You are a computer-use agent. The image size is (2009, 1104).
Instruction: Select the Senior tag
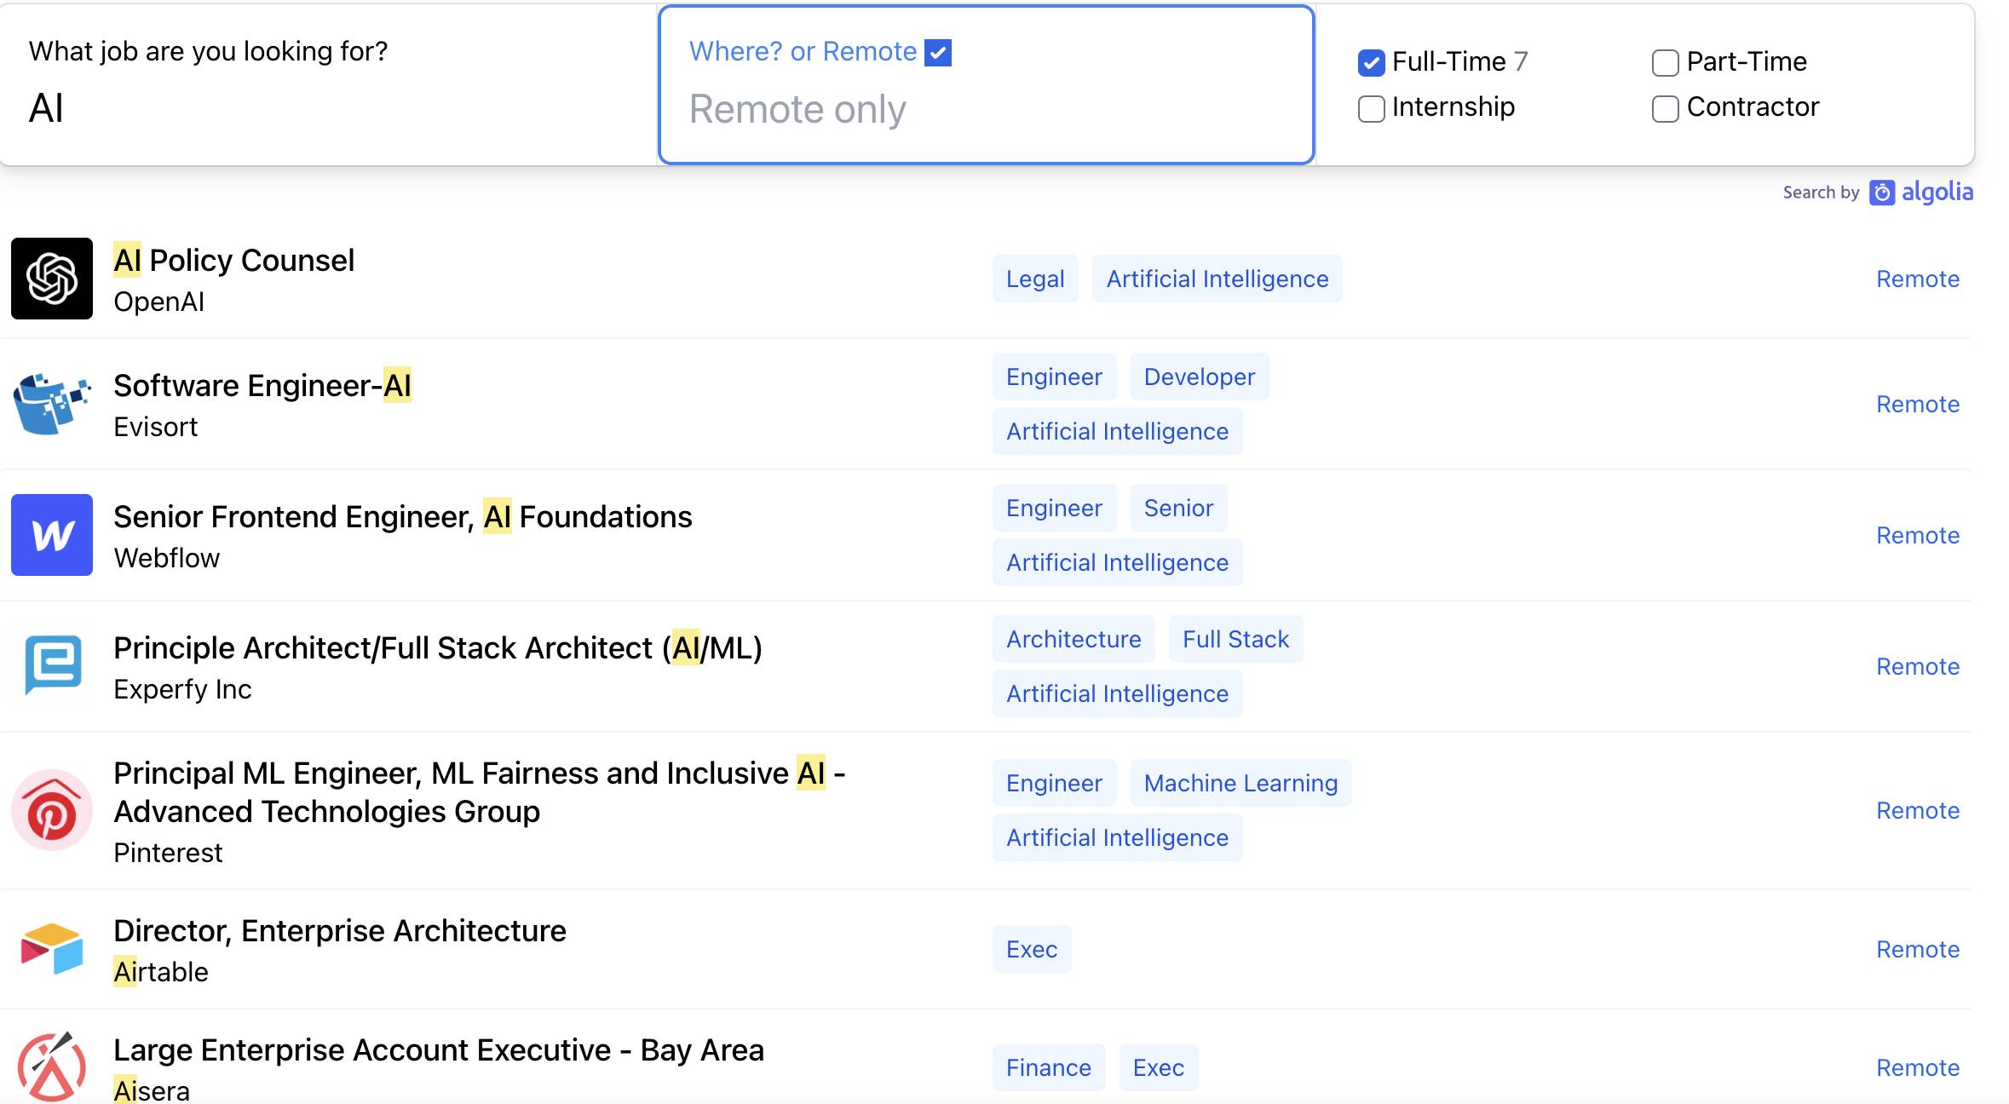(x=1178, y=508)
